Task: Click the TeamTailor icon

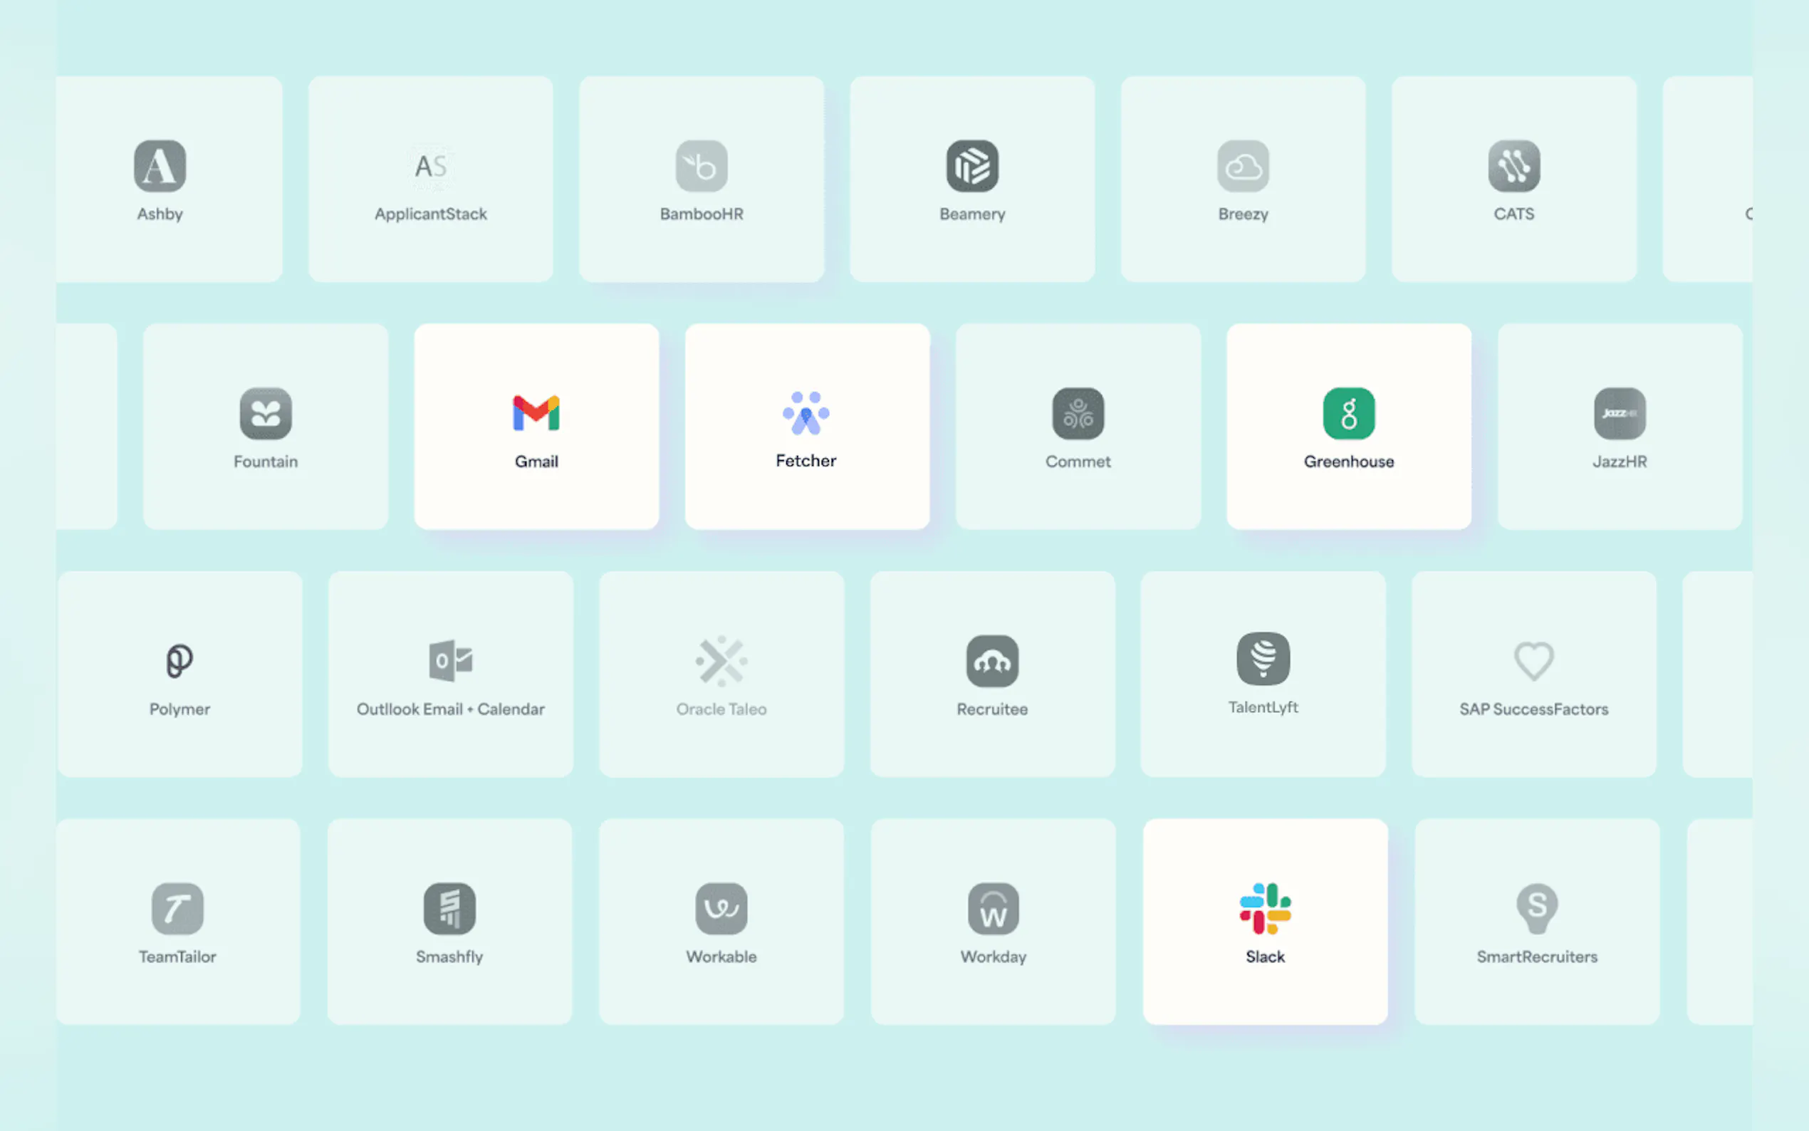Action: click(x=177, y=909)
